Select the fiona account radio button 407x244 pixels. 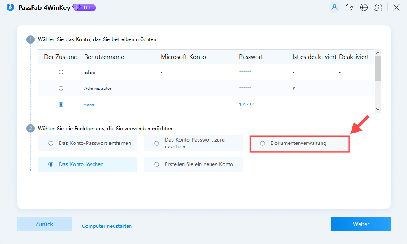coord(61,105)
